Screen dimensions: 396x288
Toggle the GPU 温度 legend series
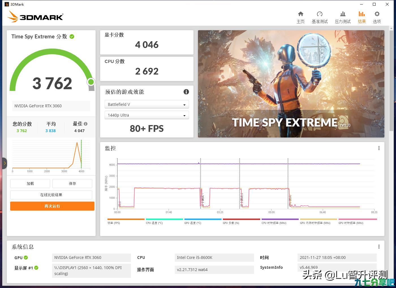pyautogui.click(x=203, y=221)
